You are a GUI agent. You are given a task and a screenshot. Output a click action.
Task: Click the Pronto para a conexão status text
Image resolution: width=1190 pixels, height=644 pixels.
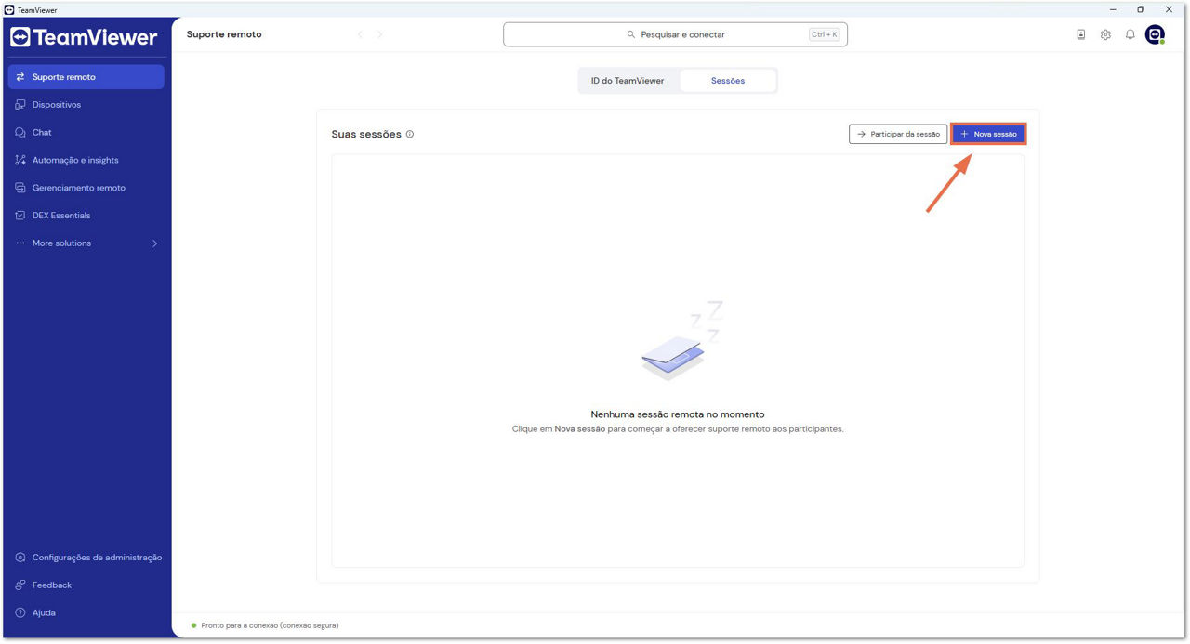pos(270,625)
